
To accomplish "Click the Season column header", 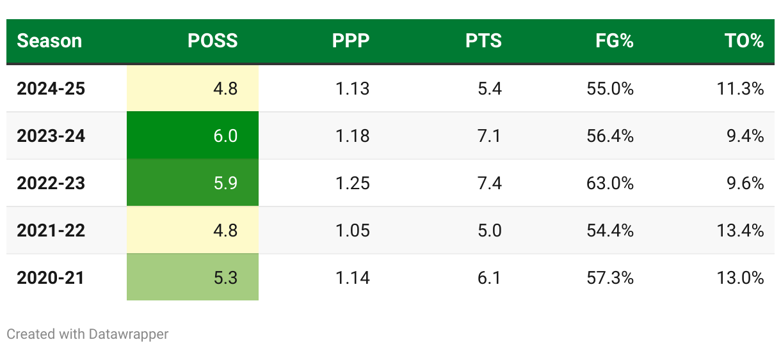I will click(x=49, y=41).
